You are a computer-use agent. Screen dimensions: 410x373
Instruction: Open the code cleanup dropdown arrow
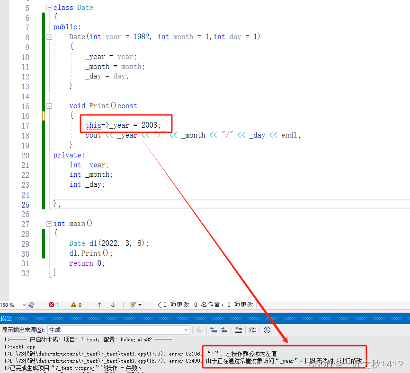pyautogui.click(x=140, y=305)
